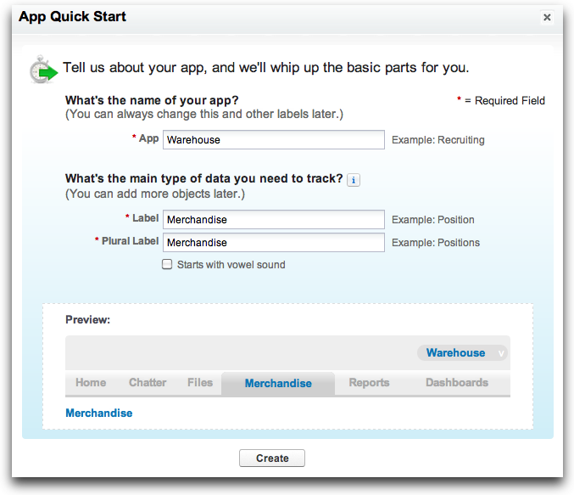Select the Plural Label input field
This screenshot has height=495, width=574.
coord(274,242)
